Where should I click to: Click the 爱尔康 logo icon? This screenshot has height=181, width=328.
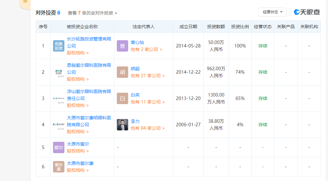coord(59,167)
